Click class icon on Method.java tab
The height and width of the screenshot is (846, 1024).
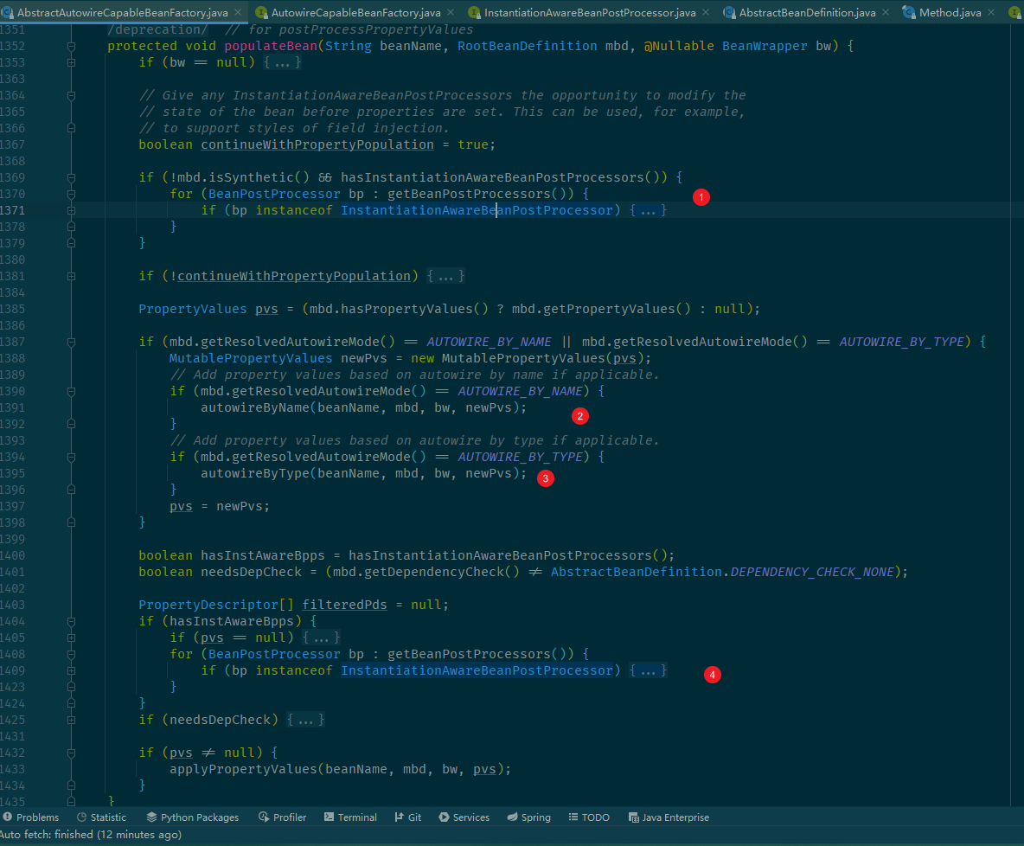click(908, 12)
